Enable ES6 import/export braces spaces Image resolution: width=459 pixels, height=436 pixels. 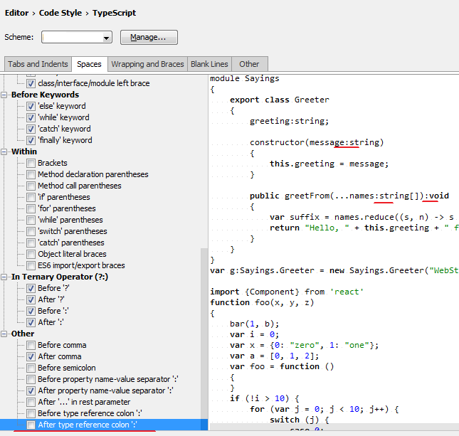[31, 265]
